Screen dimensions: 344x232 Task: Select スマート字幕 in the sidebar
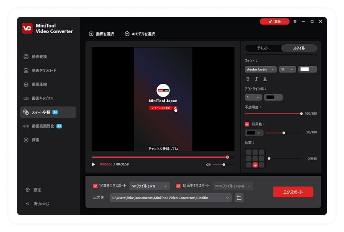click(x=48, y=112)
